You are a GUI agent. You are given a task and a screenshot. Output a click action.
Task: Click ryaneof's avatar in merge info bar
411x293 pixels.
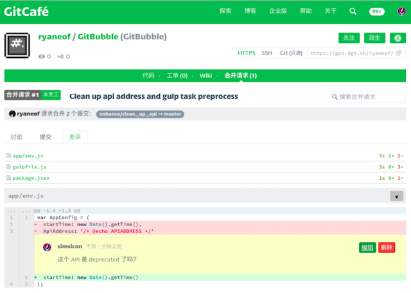12,114
